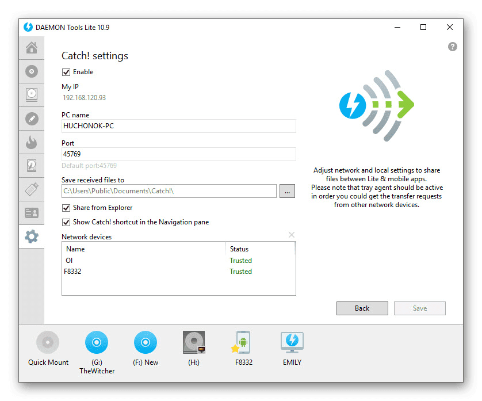The image size is (482, 401).
Task: Select the OI network device row
Action: (x=179, y=261)
